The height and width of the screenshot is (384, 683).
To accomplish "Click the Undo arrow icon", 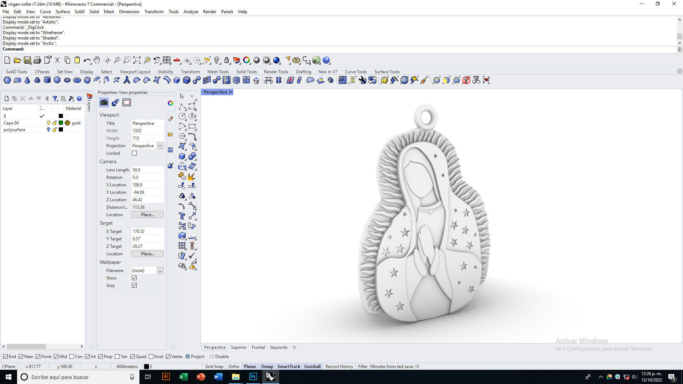I will pos(87,60).
